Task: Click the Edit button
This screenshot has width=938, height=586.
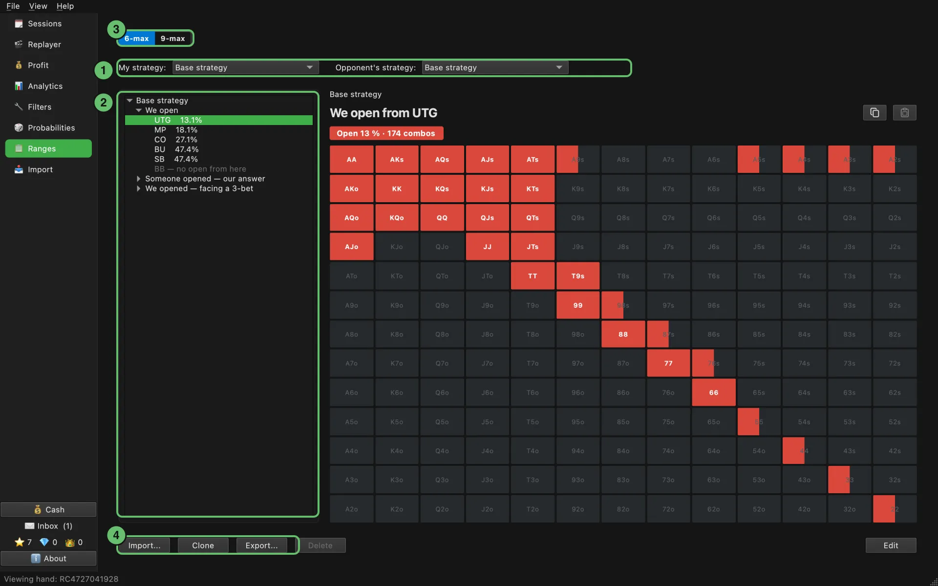Action: 891,545
